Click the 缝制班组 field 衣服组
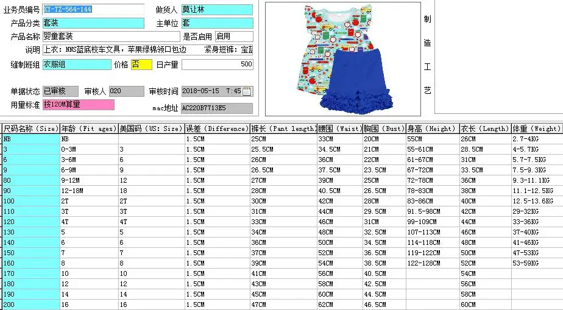Screen dimensions: 563x310 [x=77, y=64]
